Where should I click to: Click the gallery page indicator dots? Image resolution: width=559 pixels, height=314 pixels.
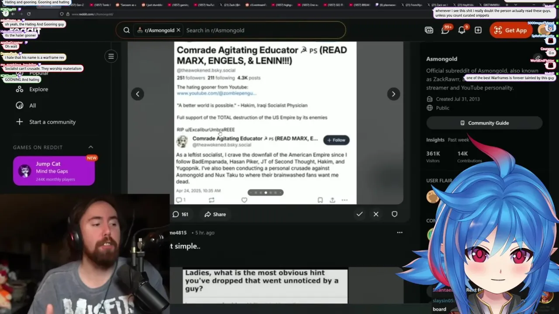266,192
